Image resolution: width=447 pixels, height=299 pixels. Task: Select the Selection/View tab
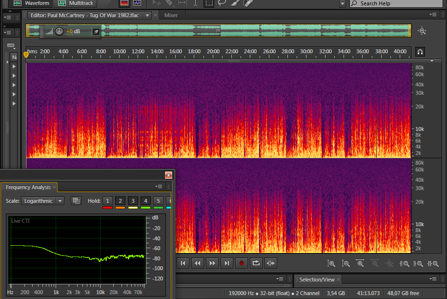tap(317, 279)
